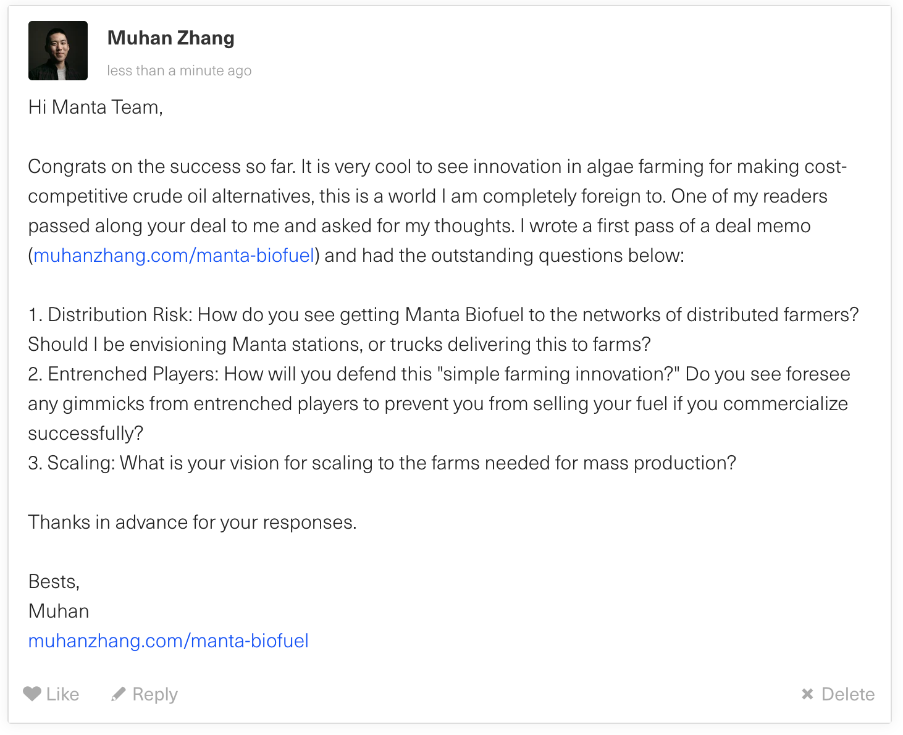The height and width of the screenshot is (735, 903).
Task: Click the 'Bests,' sign-off line
Action: [54, 581]
